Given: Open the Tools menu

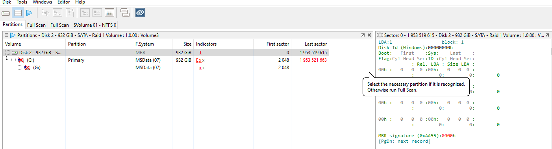Looking at the screenshot, I should coord(22,2).
